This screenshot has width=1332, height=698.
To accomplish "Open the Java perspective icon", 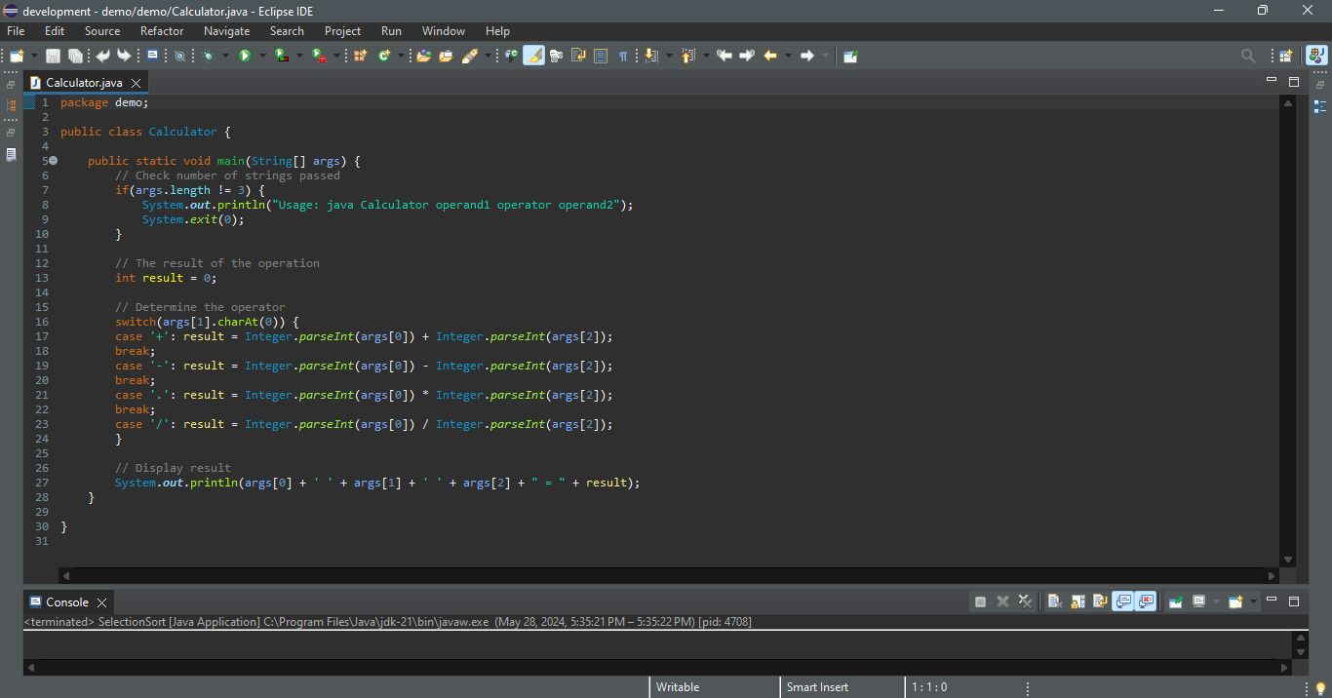I will pyautogui.click(x=1316, y=56).
